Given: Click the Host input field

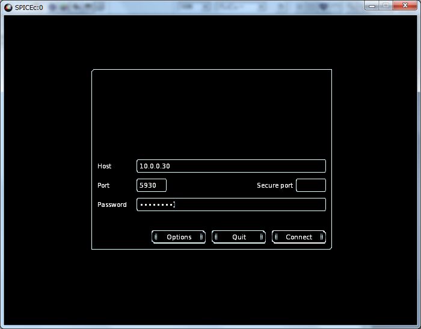Looking at the screenshot, I should pyautogui.click(x=231, y=166).
